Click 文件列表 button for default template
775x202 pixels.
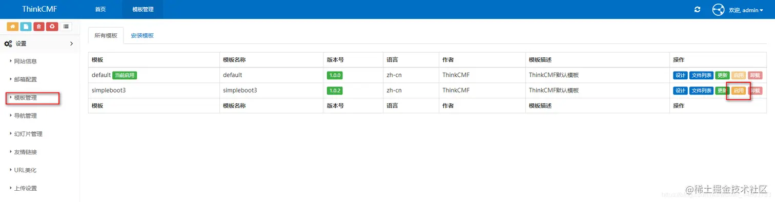(x=701, y=75)
